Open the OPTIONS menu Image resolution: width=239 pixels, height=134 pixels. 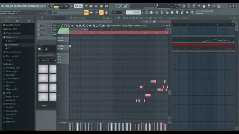(x=31, y=6)
